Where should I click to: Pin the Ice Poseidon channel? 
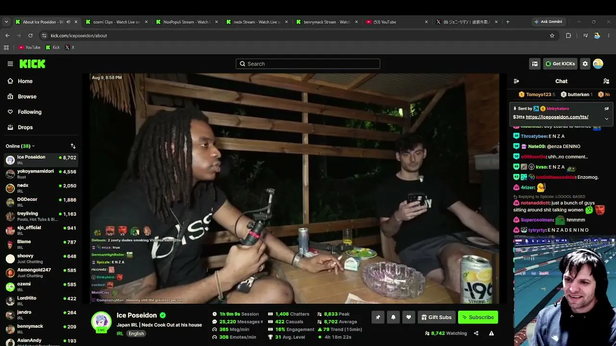click(x=378, y=317)
